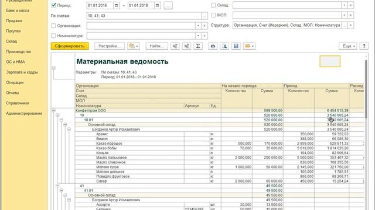Select Основной склад under account 10.01
The height and width of the screenshot is (210, 375).
101,124
